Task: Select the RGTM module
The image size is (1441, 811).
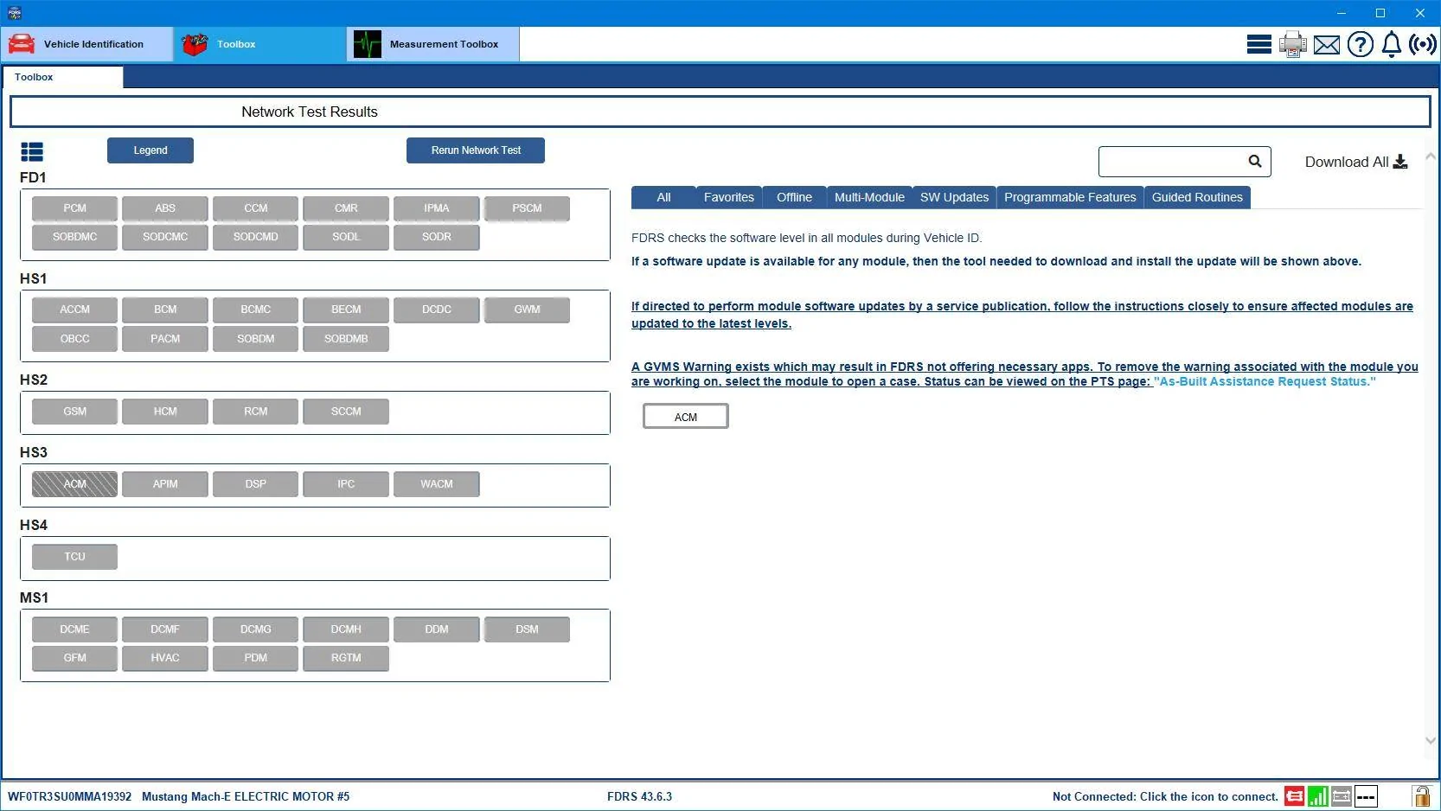Action: [346, 658]
